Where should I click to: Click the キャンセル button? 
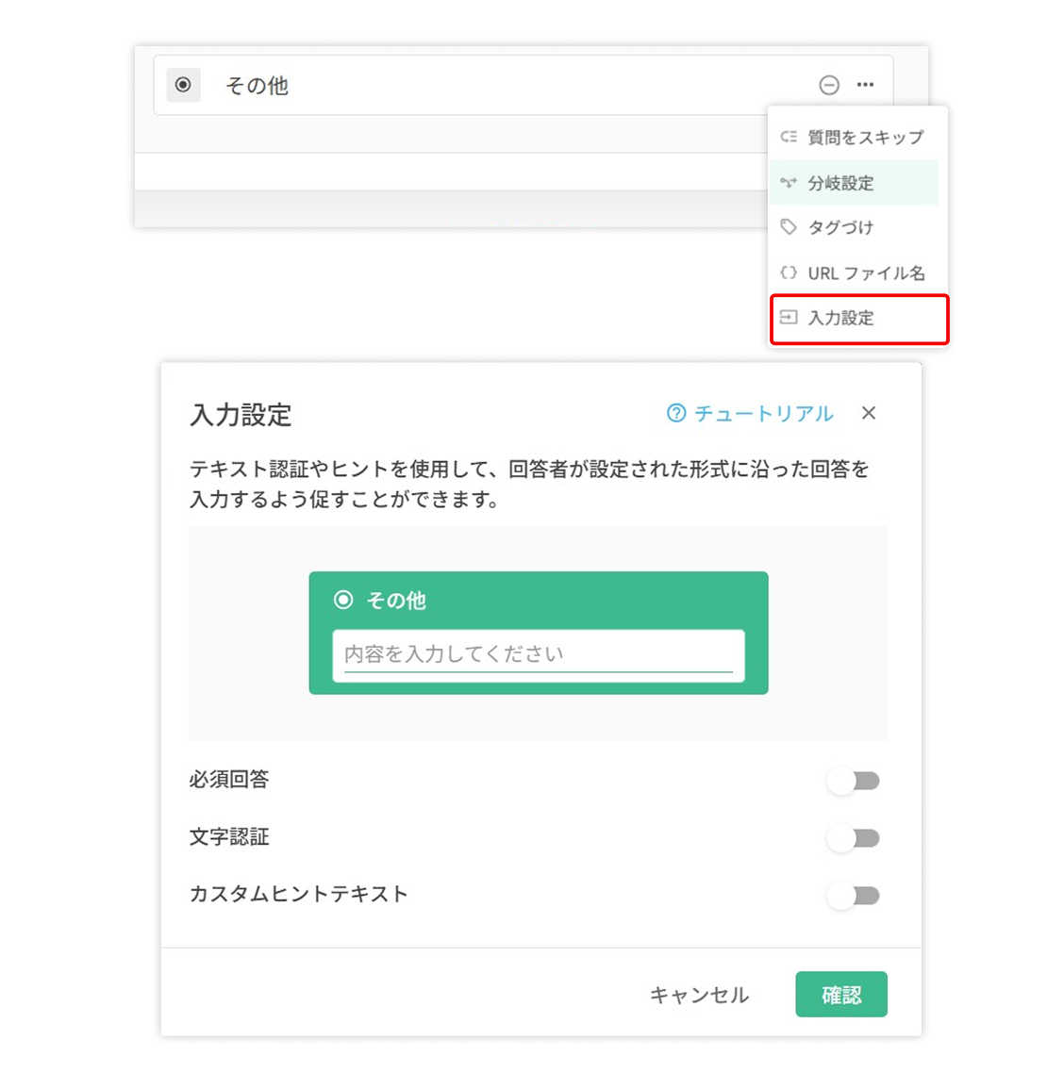click(699, 995)
